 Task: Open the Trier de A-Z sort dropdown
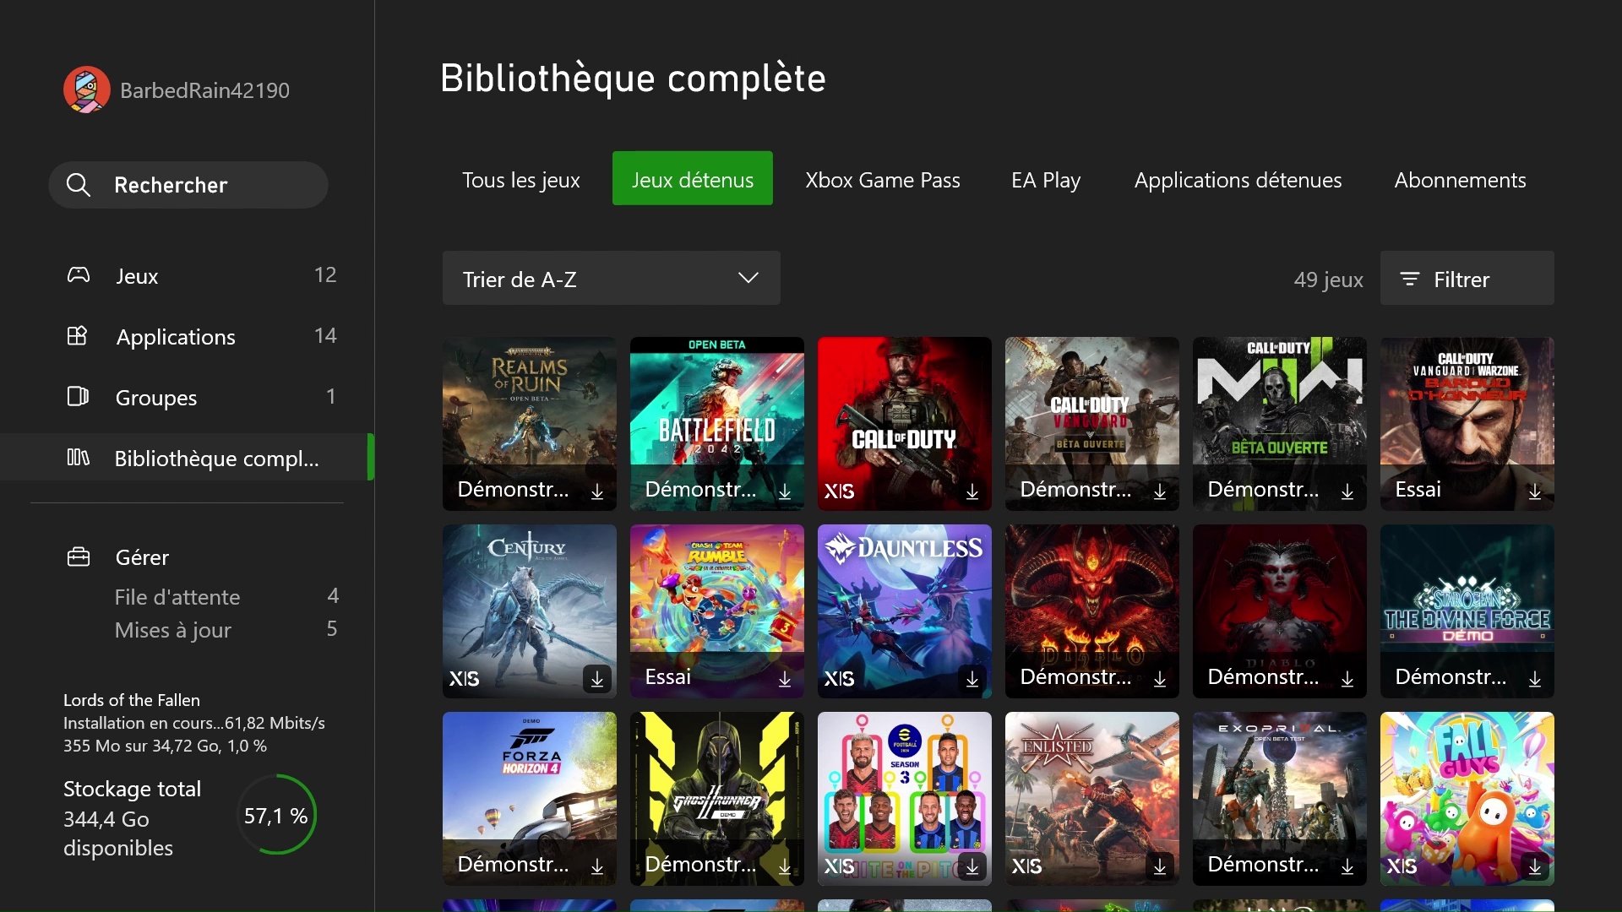[x=611, y=278]
